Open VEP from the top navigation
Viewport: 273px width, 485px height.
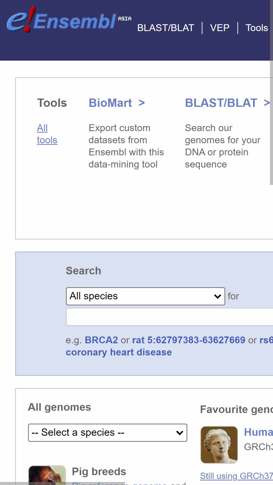coord(220,28)
